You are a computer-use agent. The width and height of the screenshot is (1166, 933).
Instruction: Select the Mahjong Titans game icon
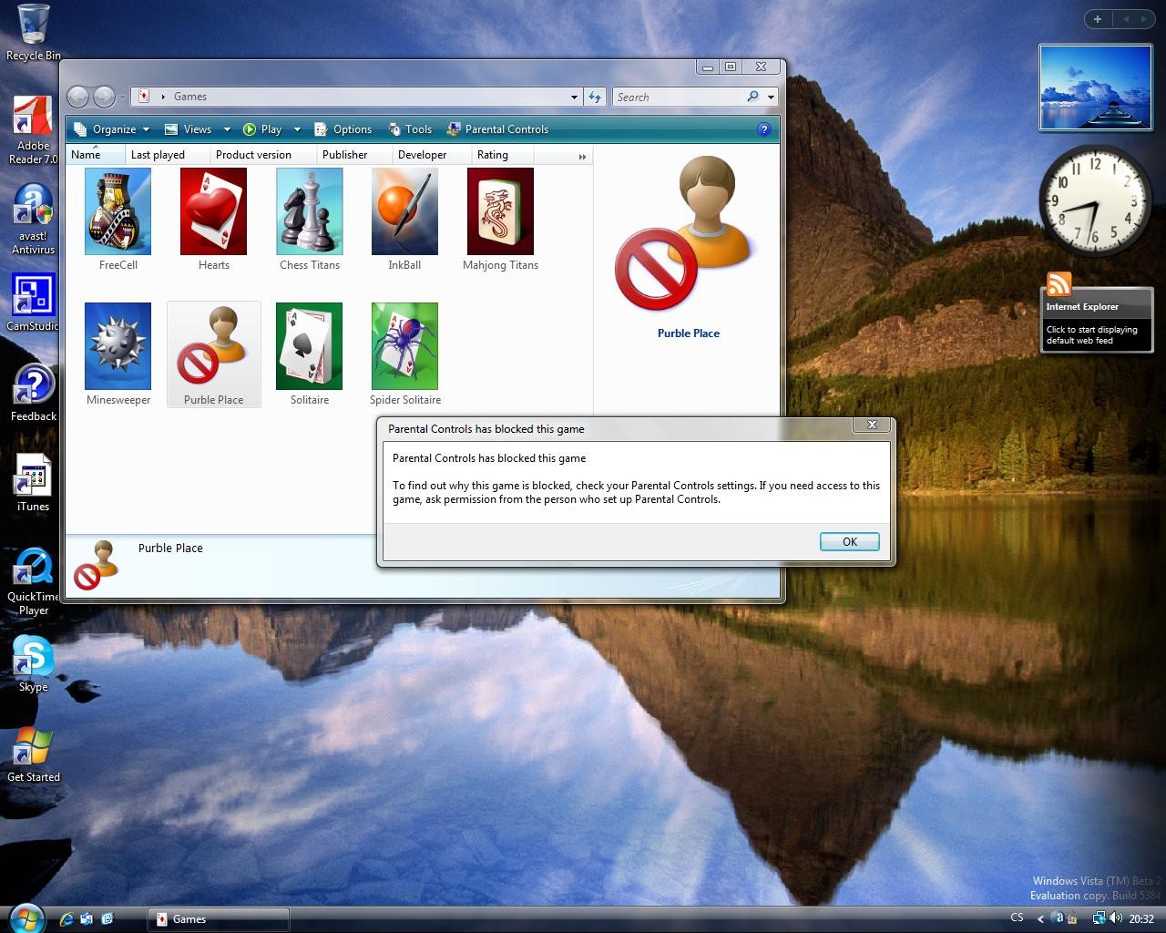click(500, 211)
